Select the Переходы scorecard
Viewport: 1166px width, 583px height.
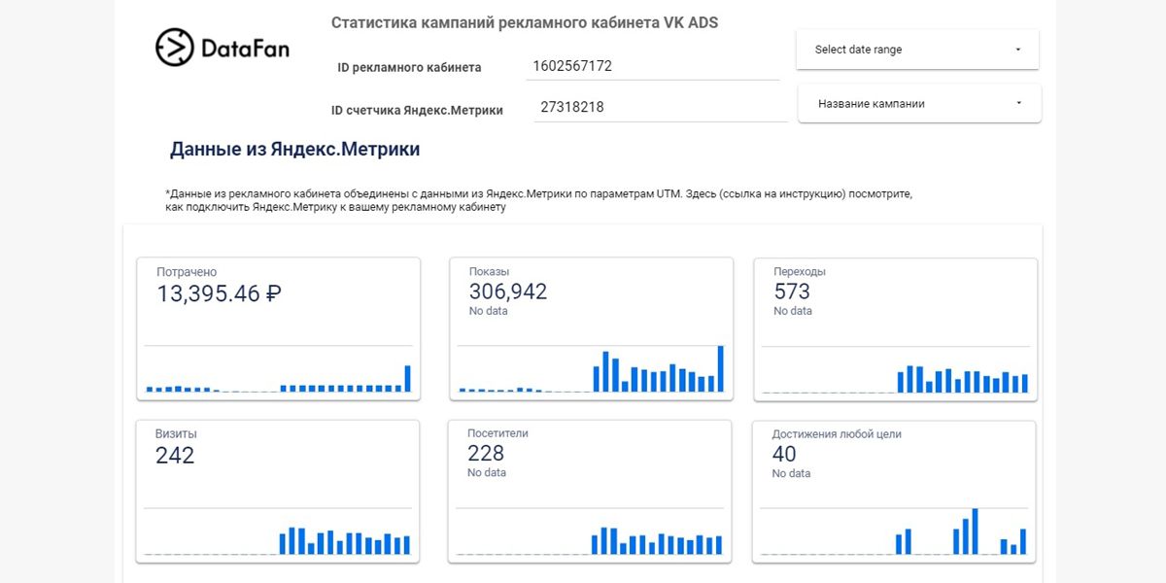[896, 328]
